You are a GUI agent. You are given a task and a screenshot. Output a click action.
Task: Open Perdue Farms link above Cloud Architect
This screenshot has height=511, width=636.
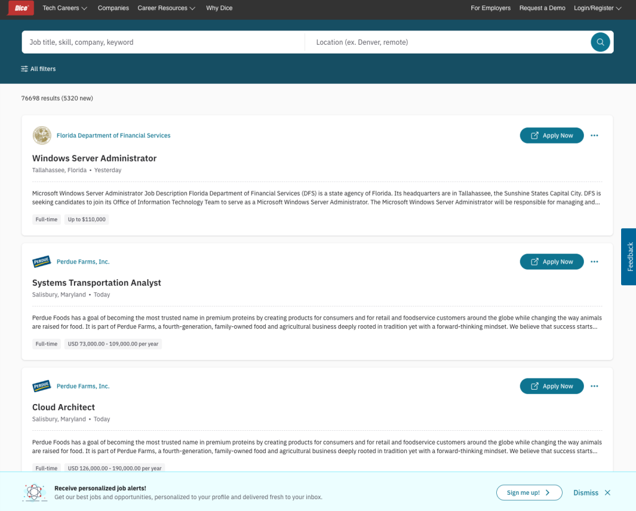point(83,387)
